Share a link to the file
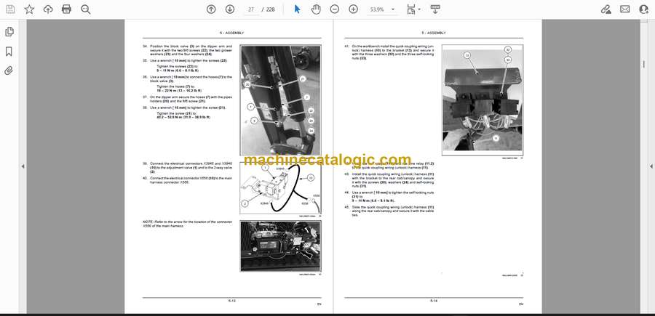The width and height of the screenshot is (655, 316). coord(606,9)
